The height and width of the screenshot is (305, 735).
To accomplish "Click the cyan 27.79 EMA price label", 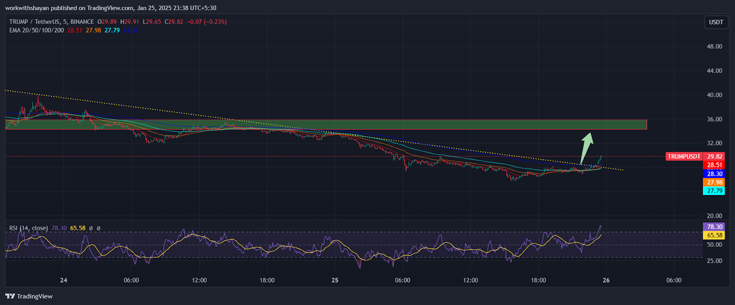I will (x=714, y=191).
